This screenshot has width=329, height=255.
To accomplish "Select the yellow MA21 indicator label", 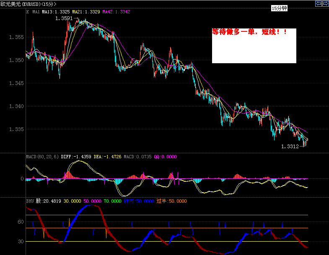I will point(86,12).
